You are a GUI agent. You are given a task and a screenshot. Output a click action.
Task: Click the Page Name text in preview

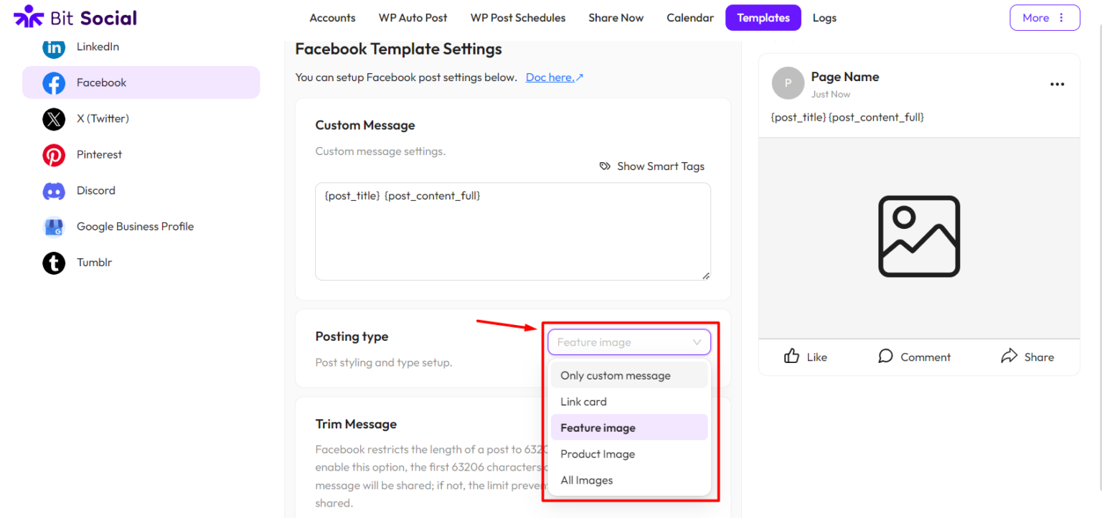844,77
